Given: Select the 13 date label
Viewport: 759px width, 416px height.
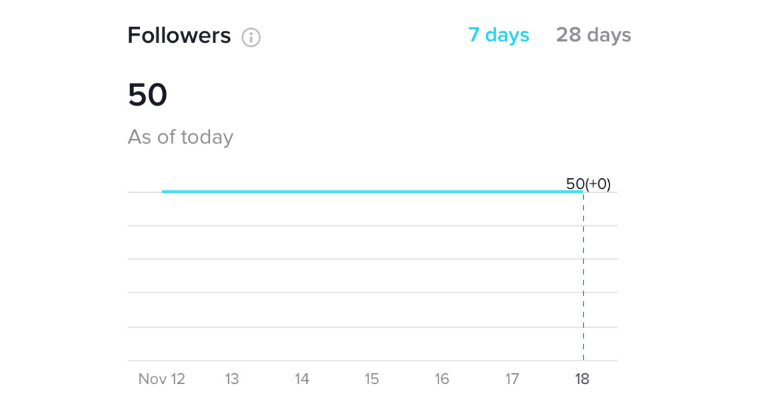Looking at the screenshot, I should click(x=232, y=379).
